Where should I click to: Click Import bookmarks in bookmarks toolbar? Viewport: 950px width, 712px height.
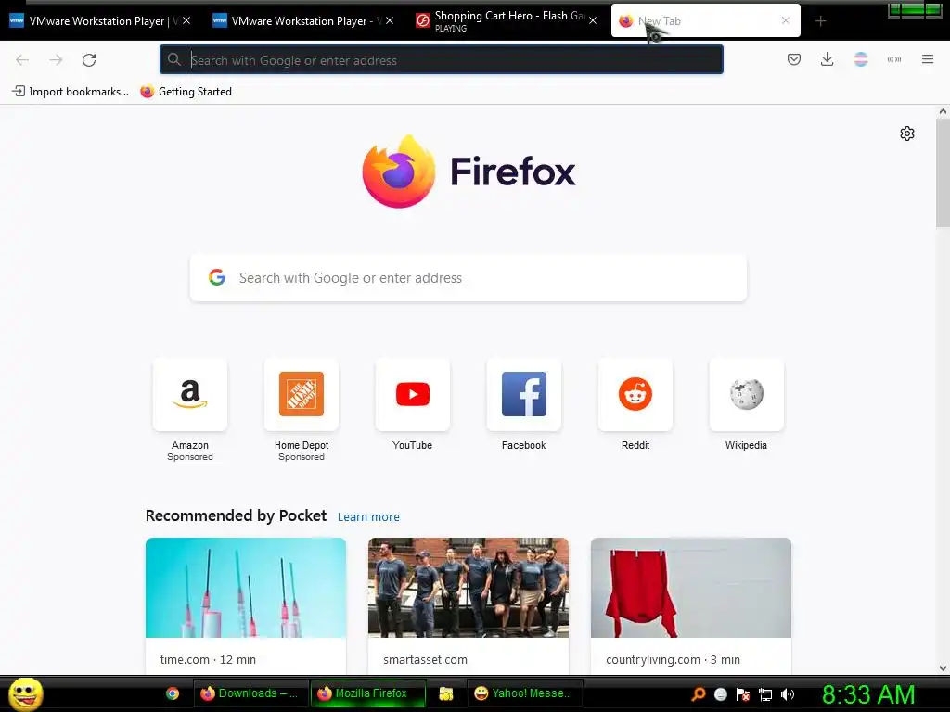pyautogui.click(x=71, y=92)
